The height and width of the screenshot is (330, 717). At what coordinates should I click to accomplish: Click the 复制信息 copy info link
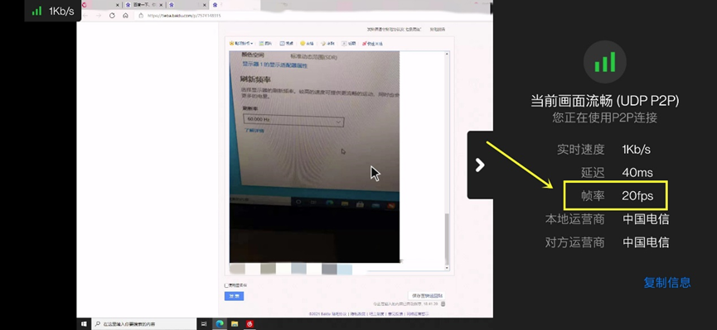tap(667, 283)
